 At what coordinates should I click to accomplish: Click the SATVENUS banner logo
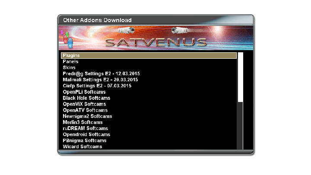pos(155,42)
